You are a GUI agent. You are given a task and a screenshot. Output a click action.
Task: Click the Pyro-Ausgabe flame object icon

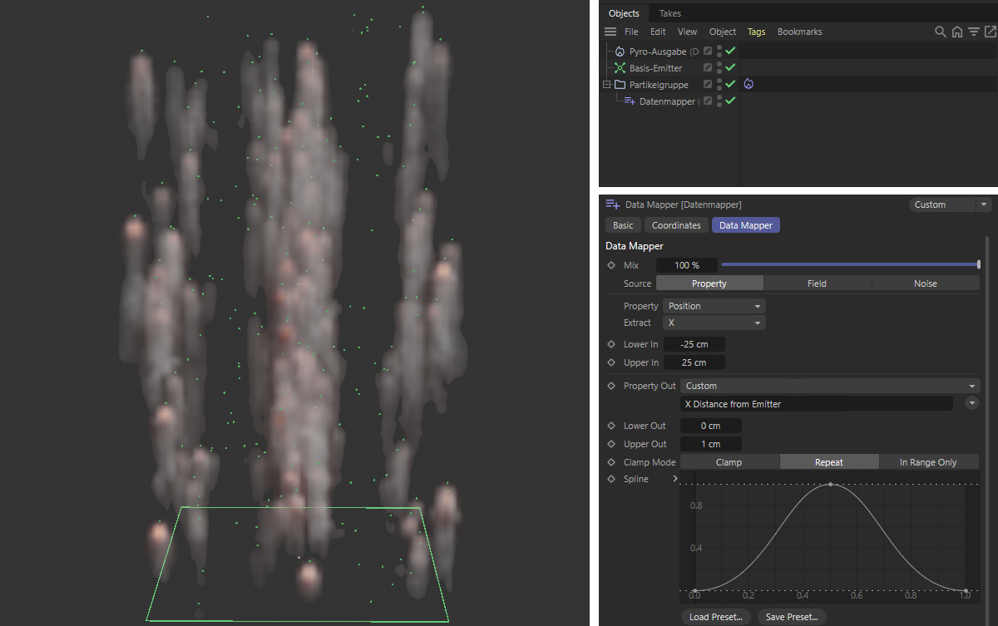click(620, 52)
